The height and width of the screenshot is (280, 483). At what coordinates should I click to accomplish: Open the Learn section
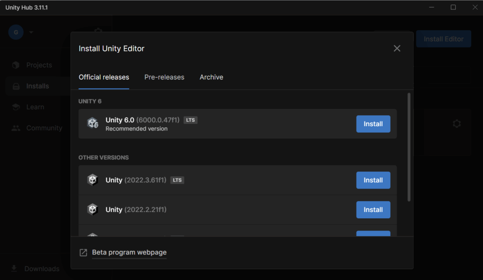[35, 107]
